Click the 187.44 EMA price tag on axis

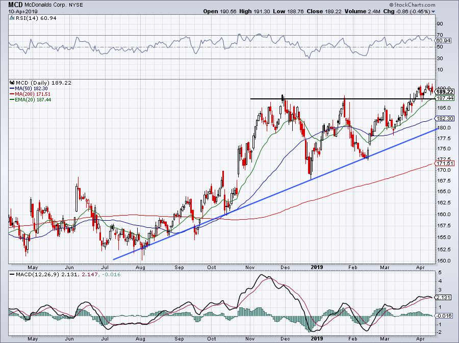click(x=445, y=98)
